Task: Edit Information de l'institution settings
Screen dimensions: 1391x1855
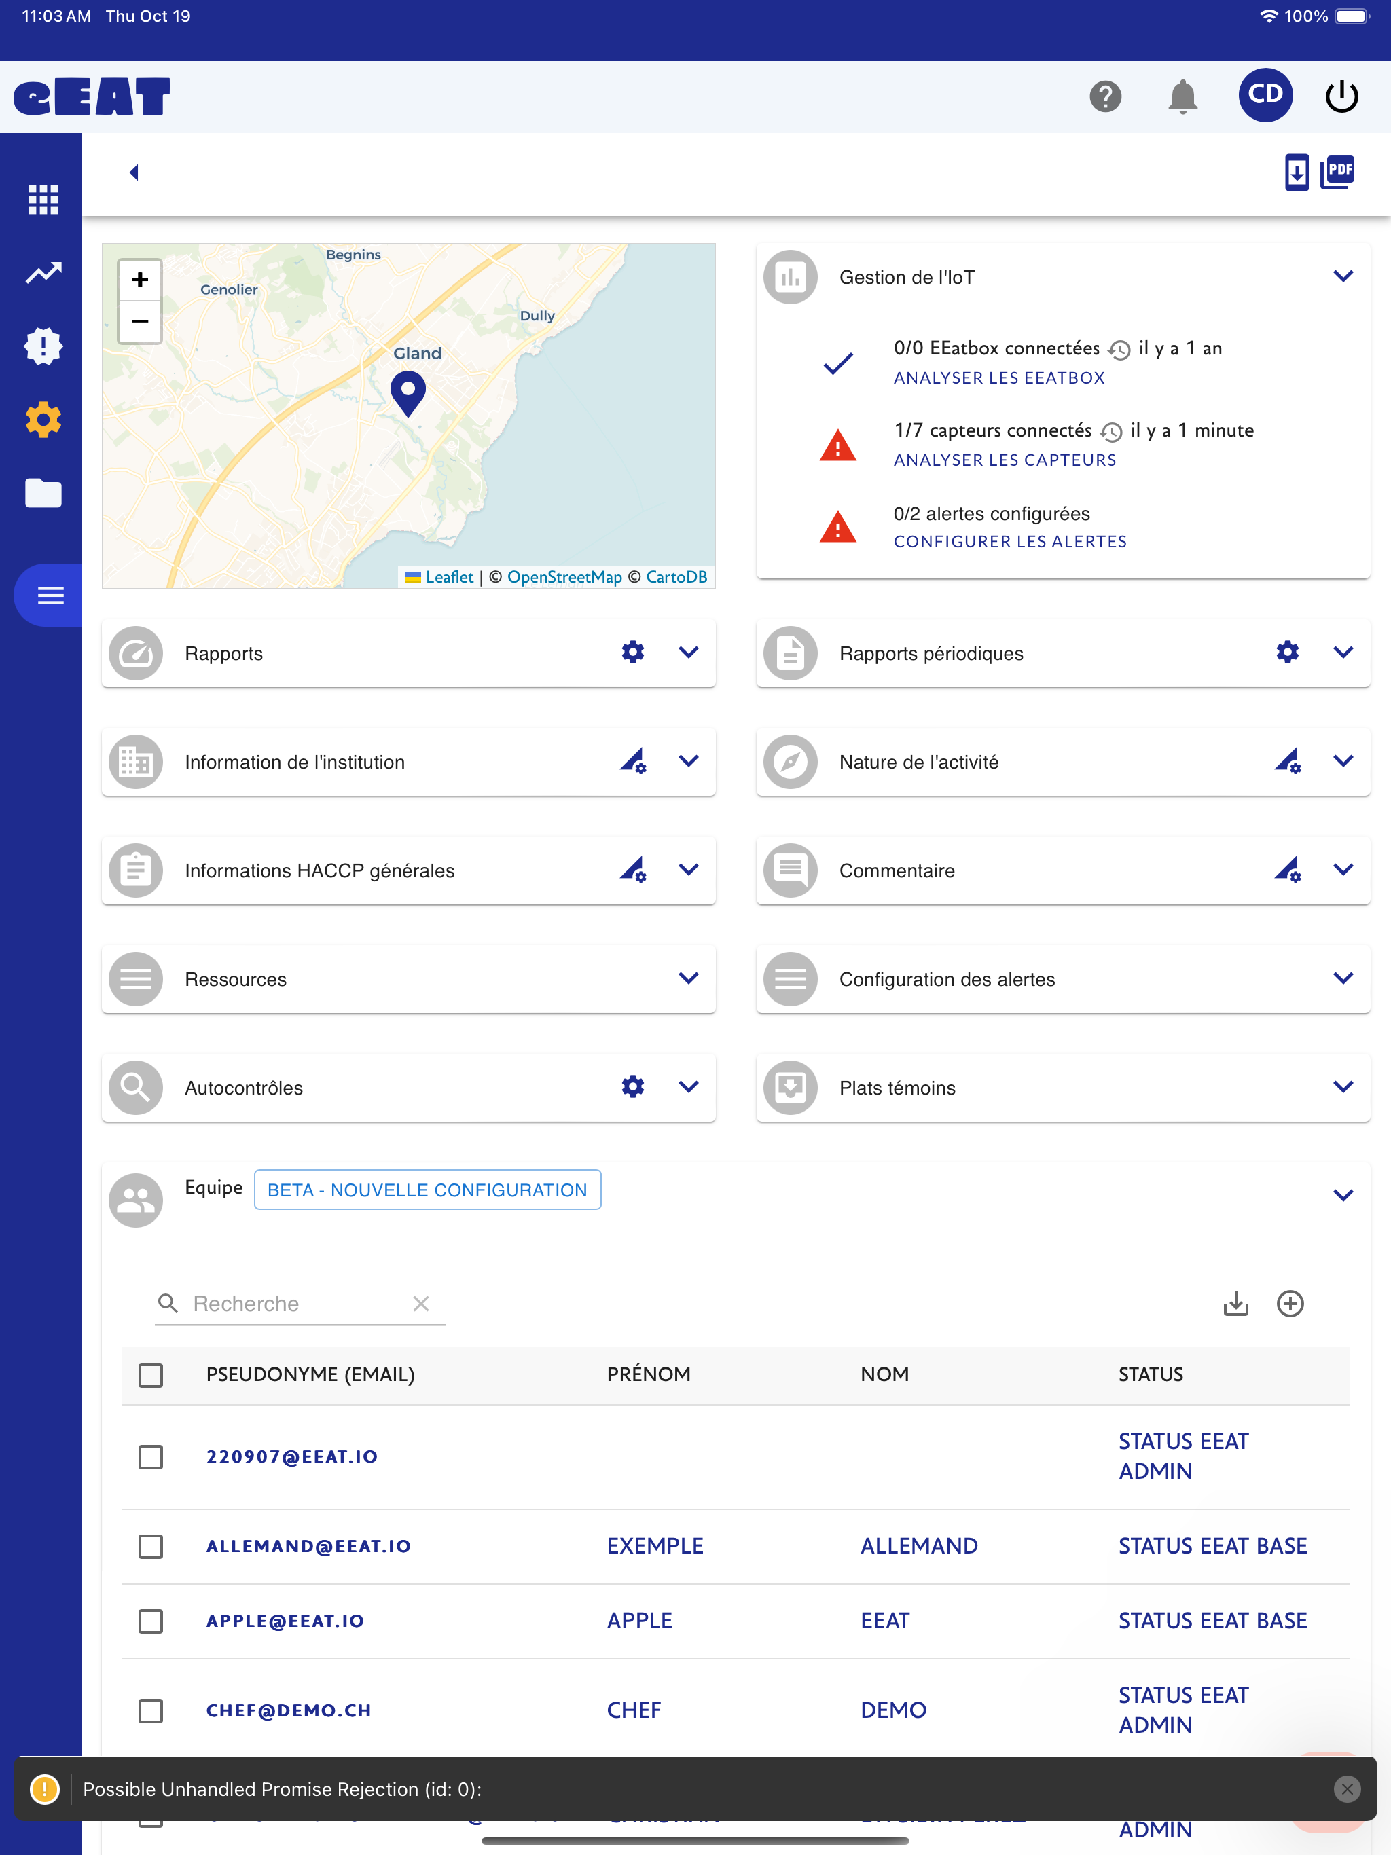Action: 632,760
